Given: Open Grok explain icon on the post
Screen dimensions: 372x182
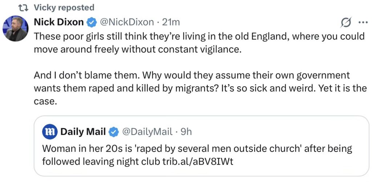Looking at the screenshot, I should coord(345,23).
